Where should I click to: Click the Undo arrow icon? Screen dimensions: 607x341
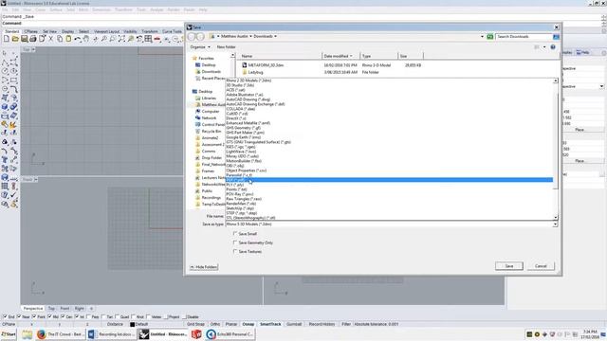78,39
